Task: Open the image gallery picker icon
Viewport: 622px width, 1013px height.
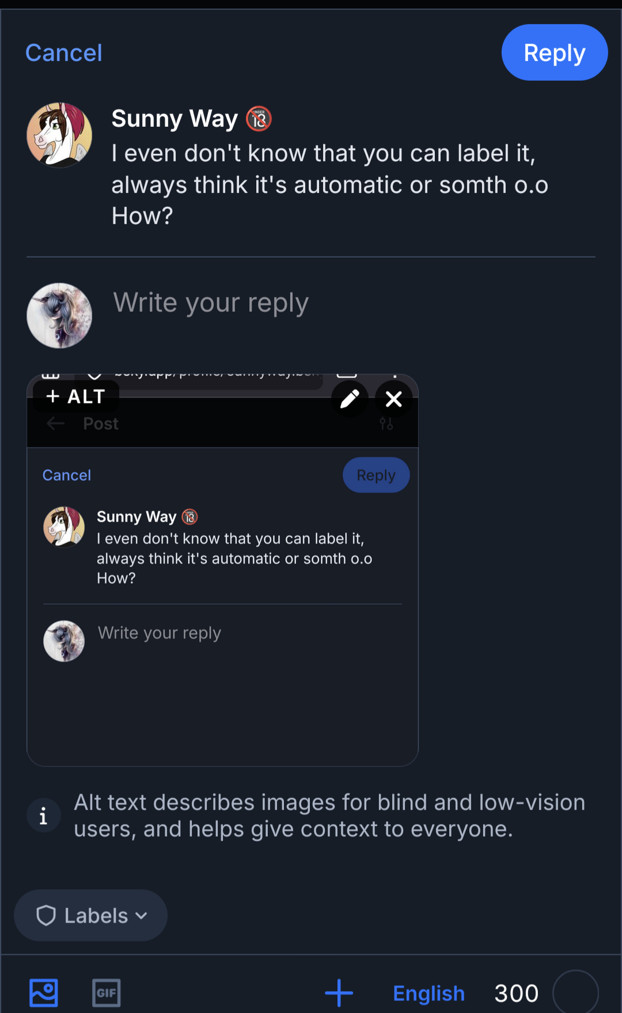Action: coord(44,993)
